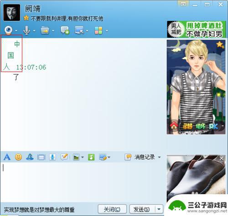Open the send options arrow beside 发送
The height and width of the screenshot is (216, 228).
pyautogui.click(x=159, y=209)
